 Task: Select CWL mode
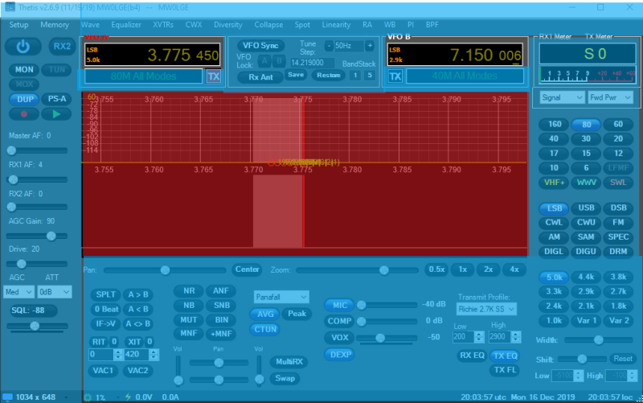(554, 223)
